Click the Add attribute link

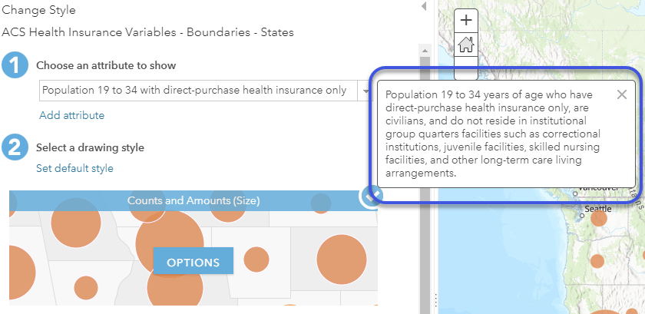pyautogui.click(x=71, y=115)
